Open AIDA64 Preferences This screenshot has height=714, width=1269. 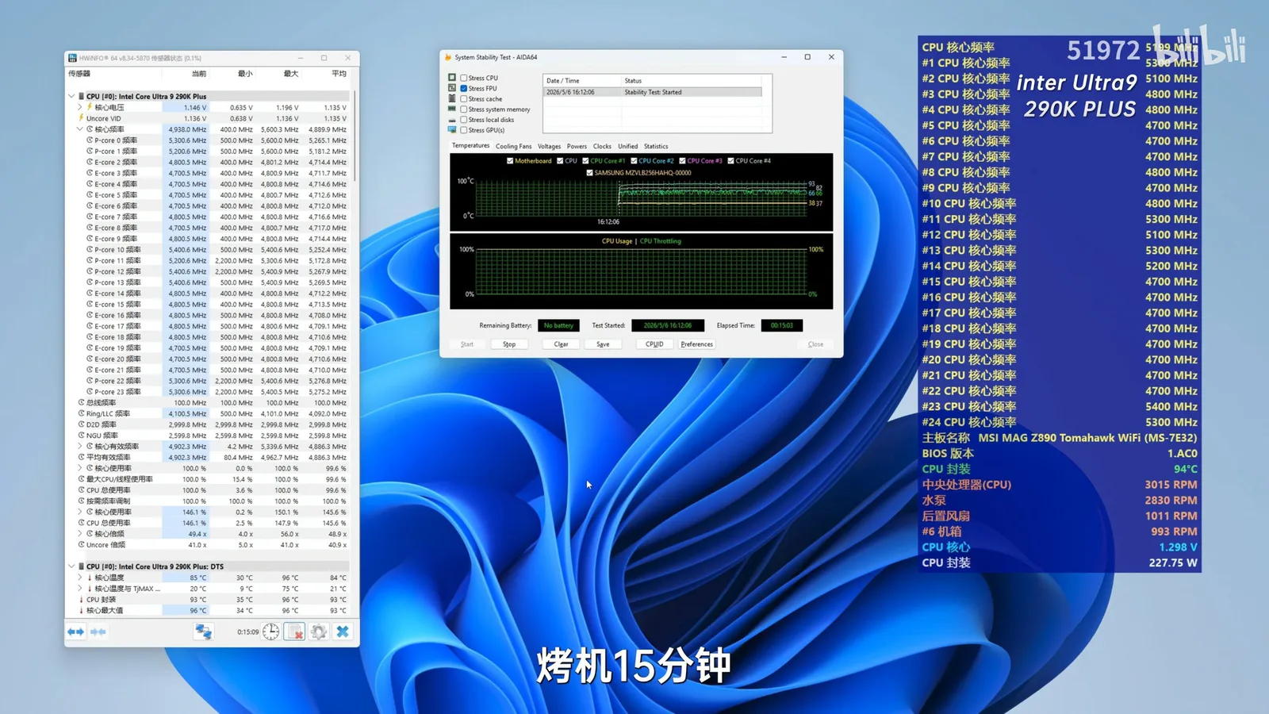[x=697, y=344]
